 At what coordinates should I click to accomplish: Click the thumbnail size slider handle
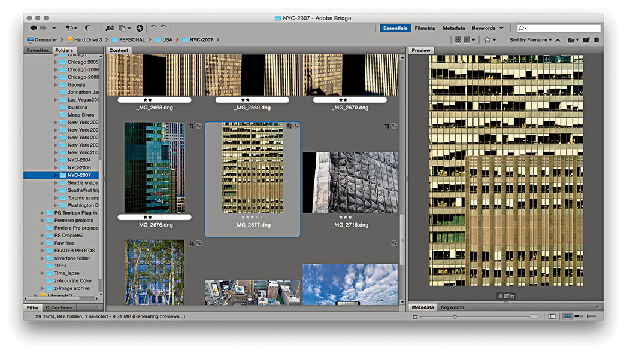pos(455,316)
